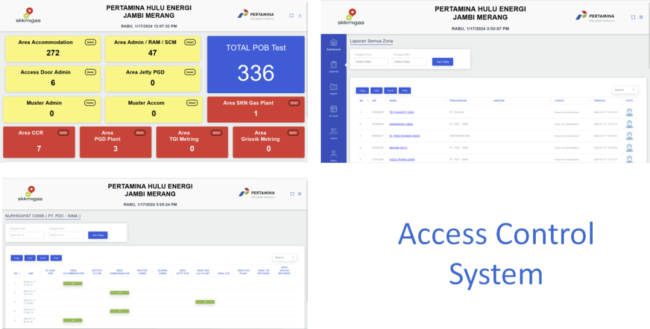650x329 pixels.
Task: Click Pertamina logo in Laporan Semua Zona header
Action: [x=595, y=17]
